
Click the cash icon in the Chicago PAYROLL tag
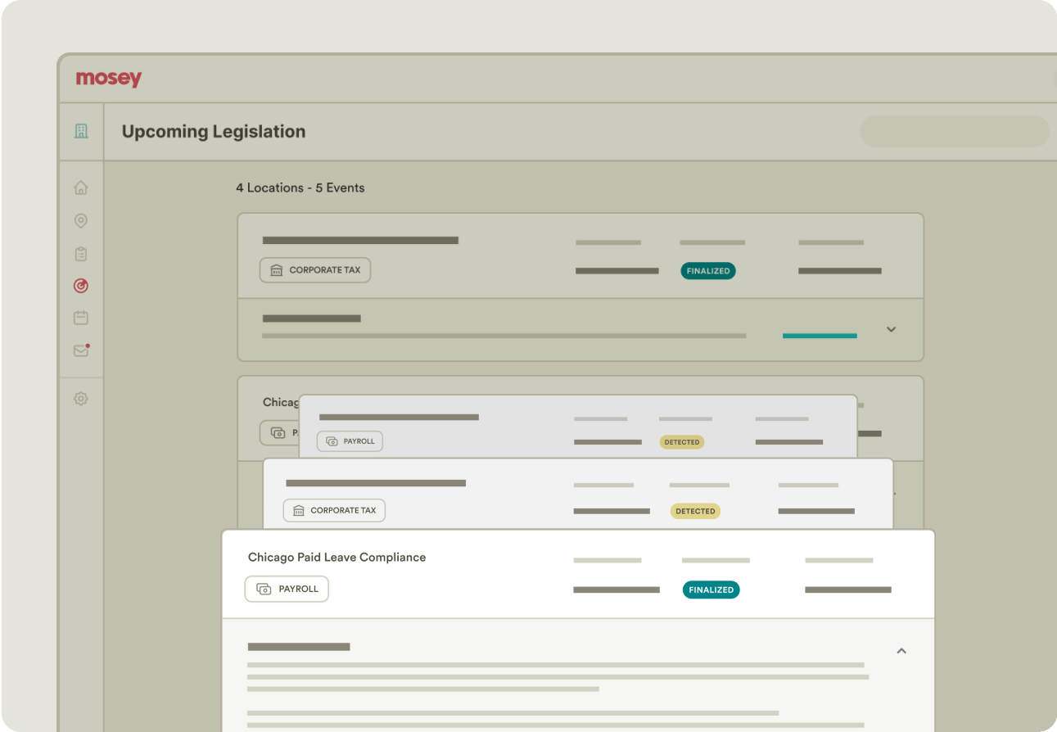(262, 589)
